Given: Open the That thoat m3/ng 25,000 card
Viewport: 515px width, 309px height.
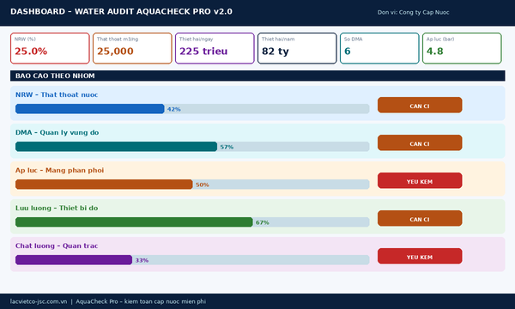Looking at the screenshot, I should (x=132, y=48).
